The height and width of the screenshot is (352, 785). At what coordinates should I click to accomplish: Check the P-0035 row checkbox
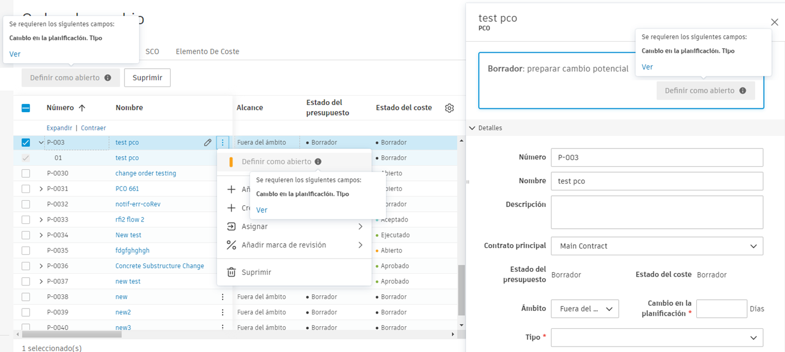[26, 251]
